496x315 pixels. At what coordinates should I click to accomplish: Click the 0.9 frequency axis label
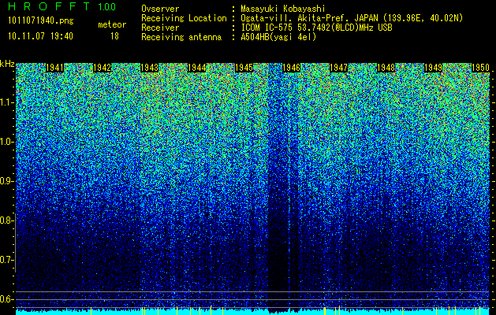click(6, 181)
